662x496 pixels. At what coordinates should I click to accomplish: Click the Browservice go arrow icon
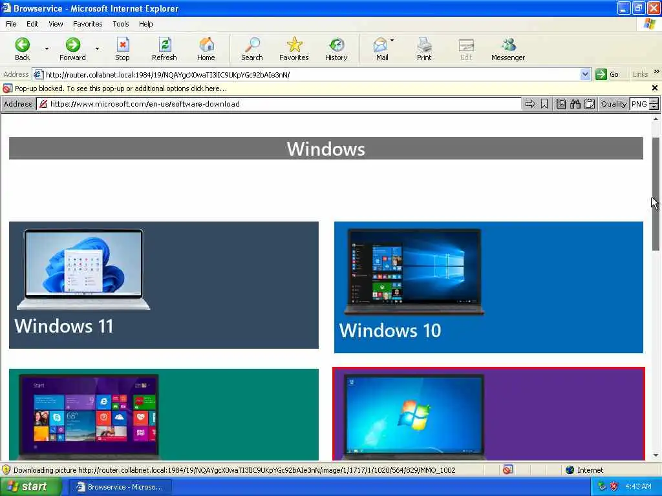(x=530, y=104)
